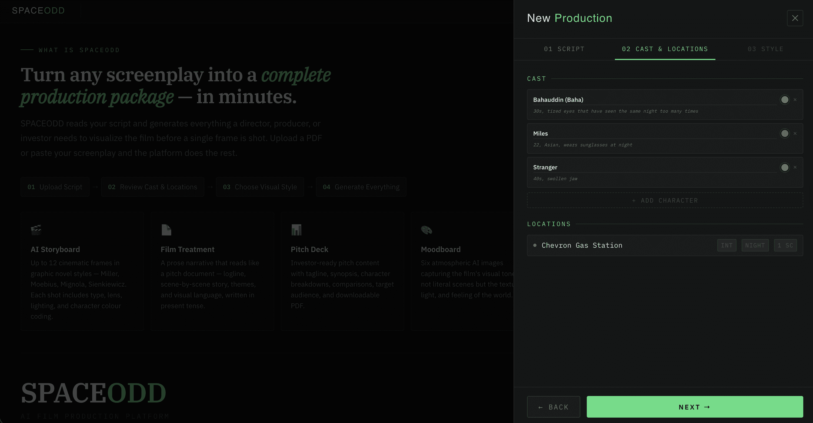The width and height of the screenshot is (813, 423).
Task: Click Bahauddin's color swatch circle
Action: pos(785,100)
